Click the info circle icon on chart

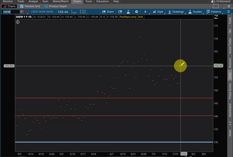18,22
